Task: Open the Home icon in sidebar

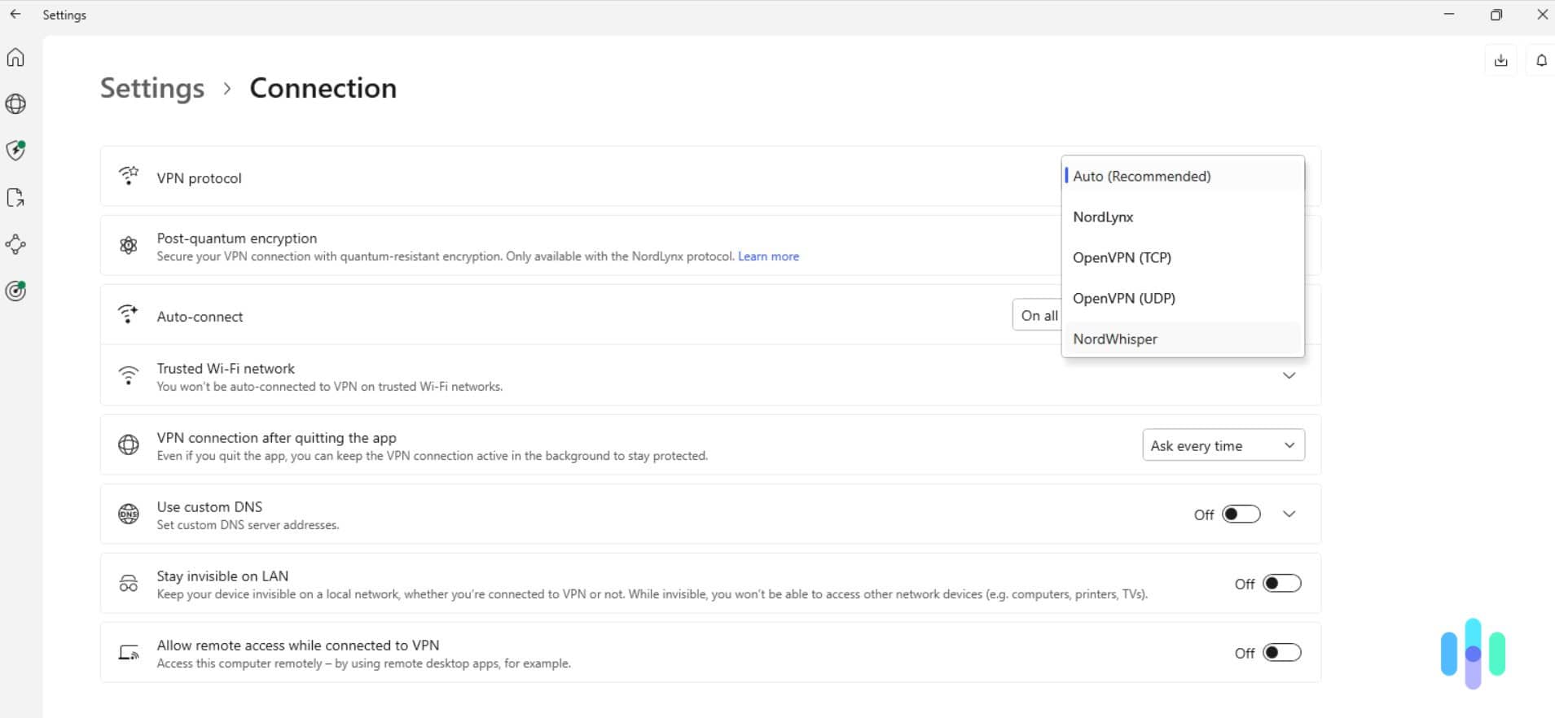Action: click(15, 58)
